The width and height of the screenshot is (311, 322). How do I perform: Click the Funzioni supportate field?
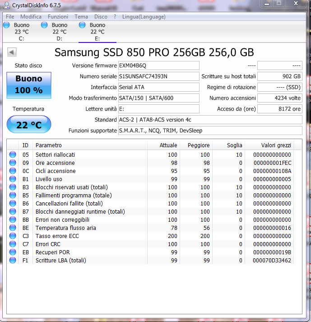[210, 131]
